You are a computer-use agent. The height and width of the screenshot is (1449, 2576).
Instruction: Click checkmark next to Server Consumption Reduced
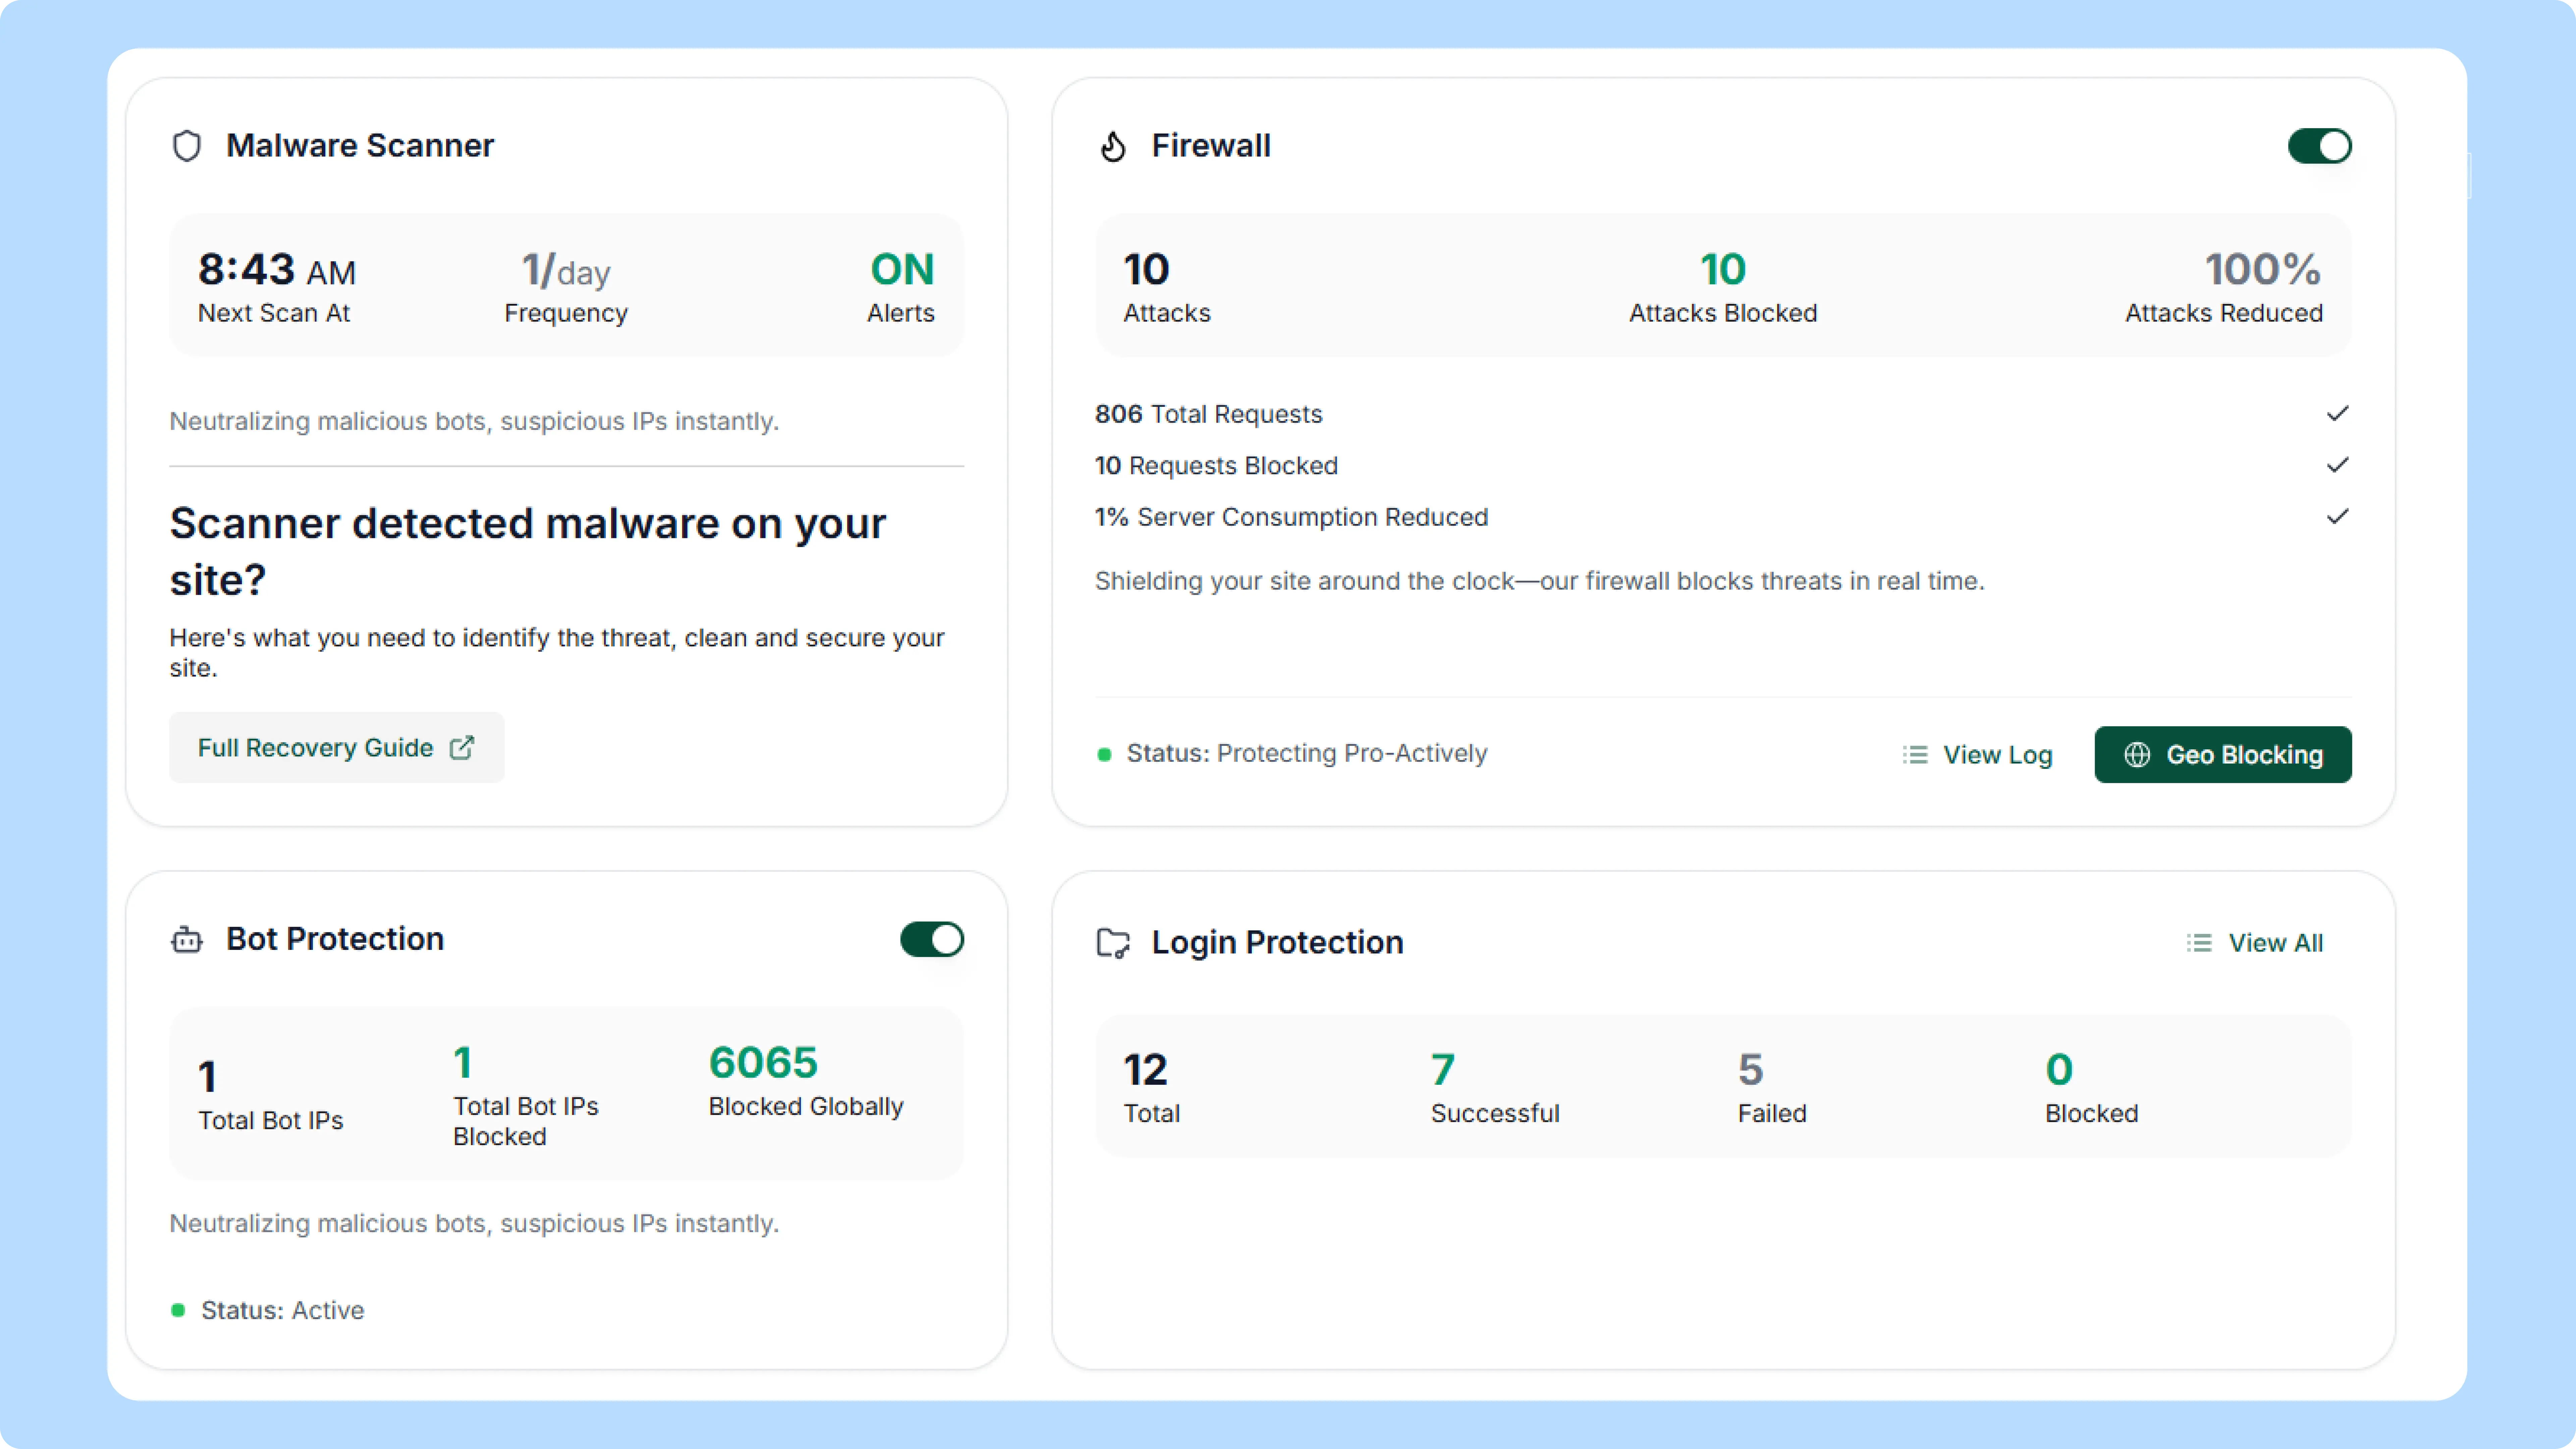click(2337, 517)
